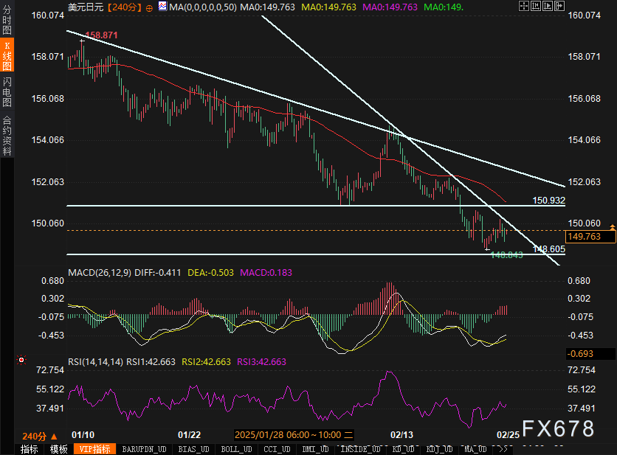The width and height of the screenshot is (617, 455).
Task: Expand the 240分 period selector at bottom
Action: coord(35,436)
